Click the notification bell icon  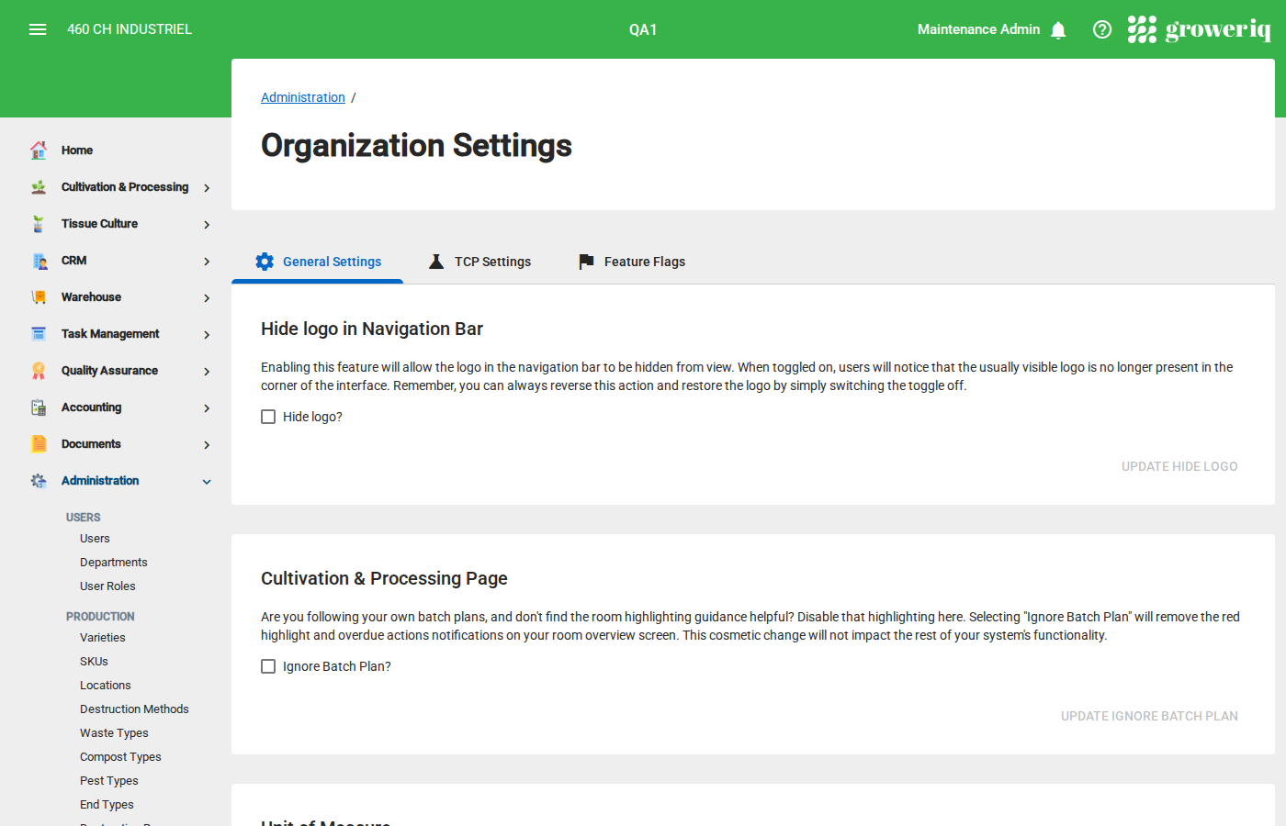(x=1058, y=29)
